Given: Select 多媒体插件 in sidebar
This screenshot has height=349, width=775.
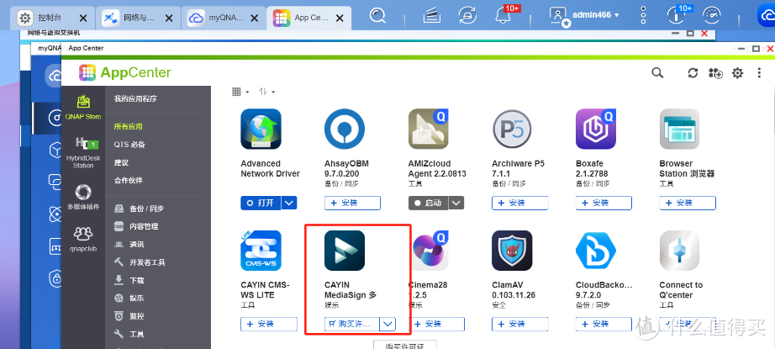Looking at the screenshot, I should tap(83, 198).
